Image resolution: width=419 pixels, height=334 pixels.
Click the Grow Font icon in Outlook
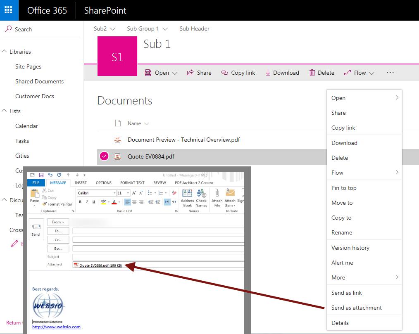[134, 193]
